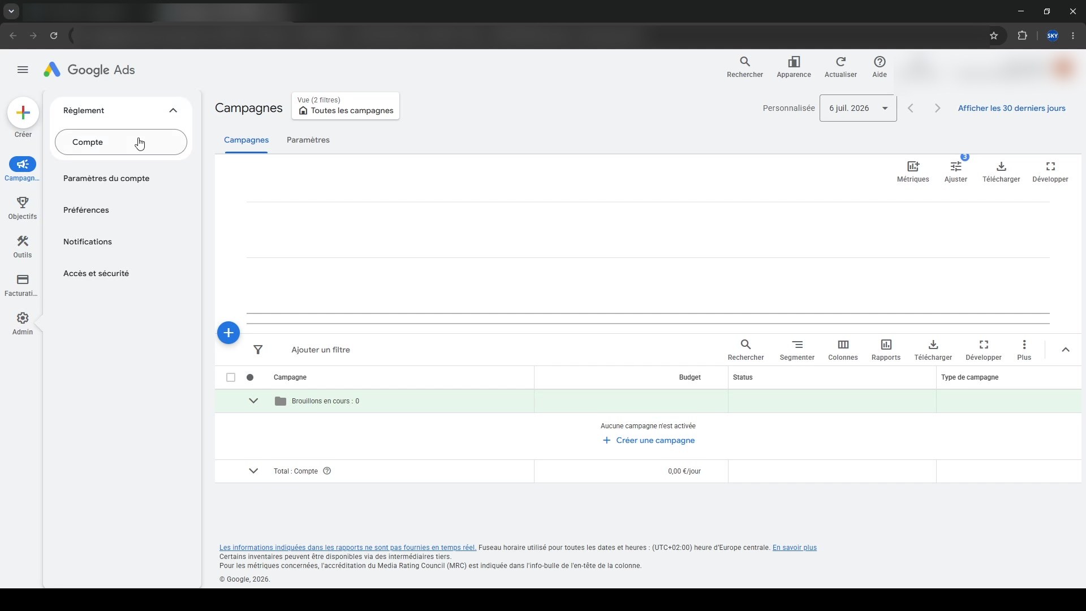This screenshot has height=611, width=1086.
Task: Click the status dot column header
Action: (x=250, y=377)
